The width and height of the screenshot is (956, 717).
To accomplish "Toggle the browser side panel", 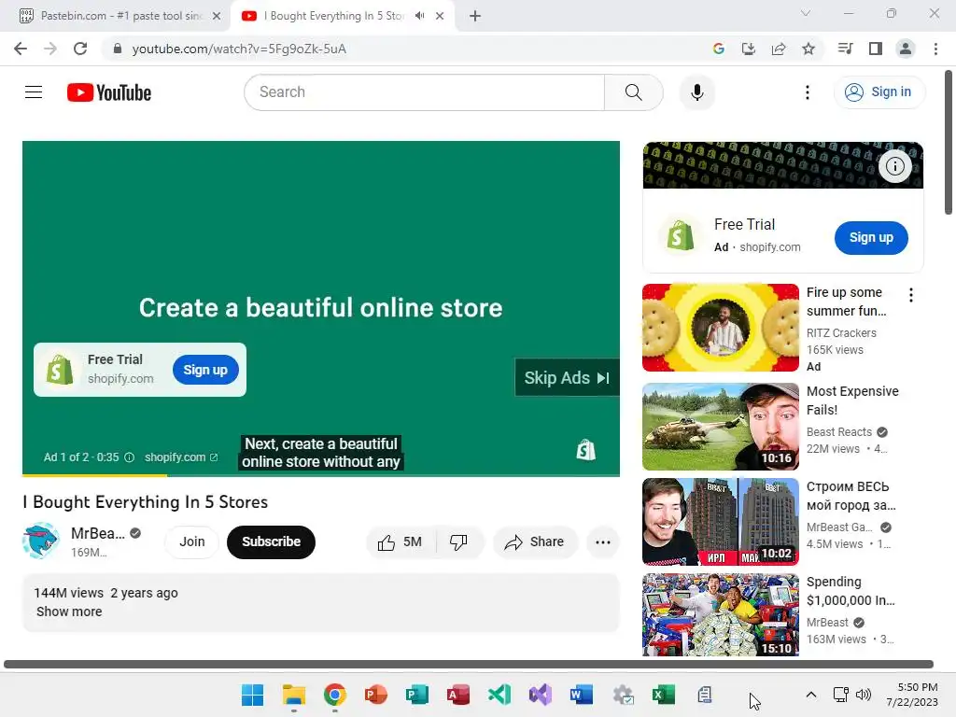I will 876,49.
